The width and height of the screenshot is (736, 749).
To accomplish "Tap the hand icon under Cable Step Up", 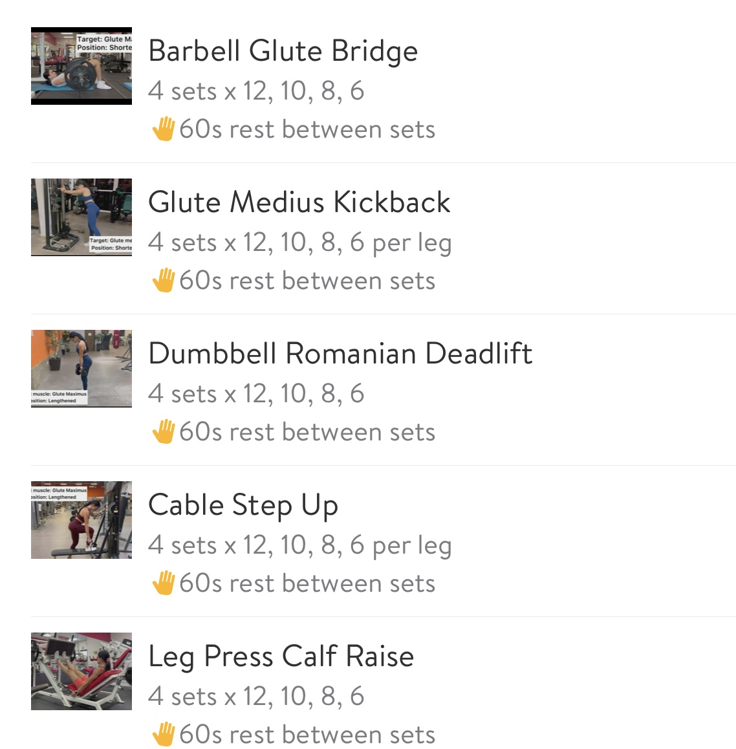I will tap(163, 583).
